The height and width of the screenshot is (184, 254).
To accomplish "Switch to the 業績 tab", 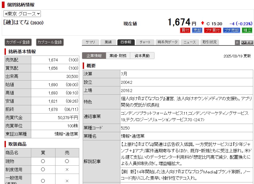I will tap(108, 42).
